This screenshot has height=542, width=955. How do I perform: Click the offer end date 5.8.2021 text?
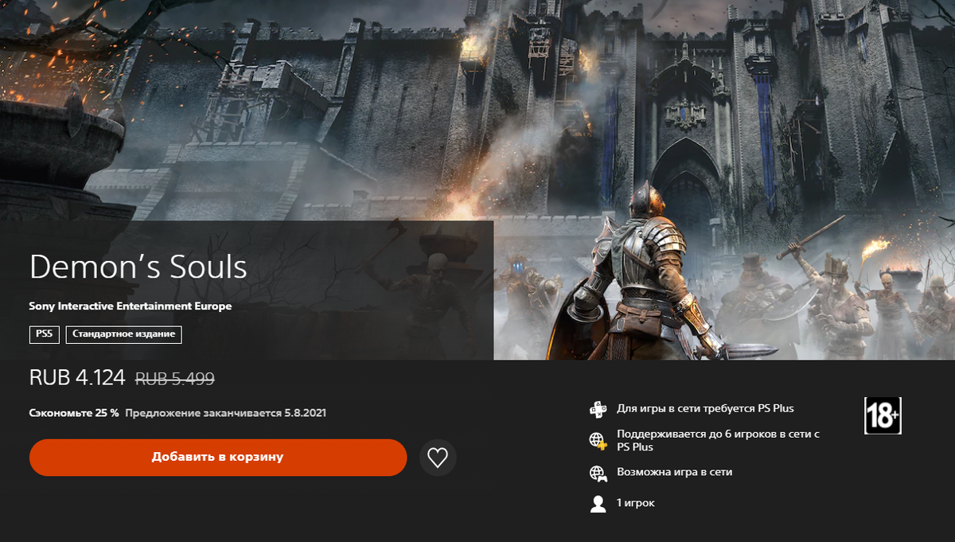pos(306,413)
